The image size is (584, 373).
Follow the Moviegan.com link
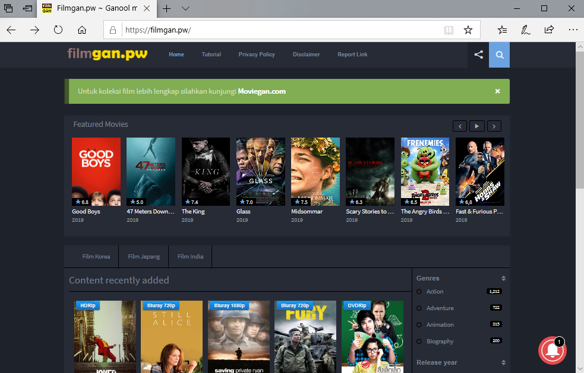point(262,91)
